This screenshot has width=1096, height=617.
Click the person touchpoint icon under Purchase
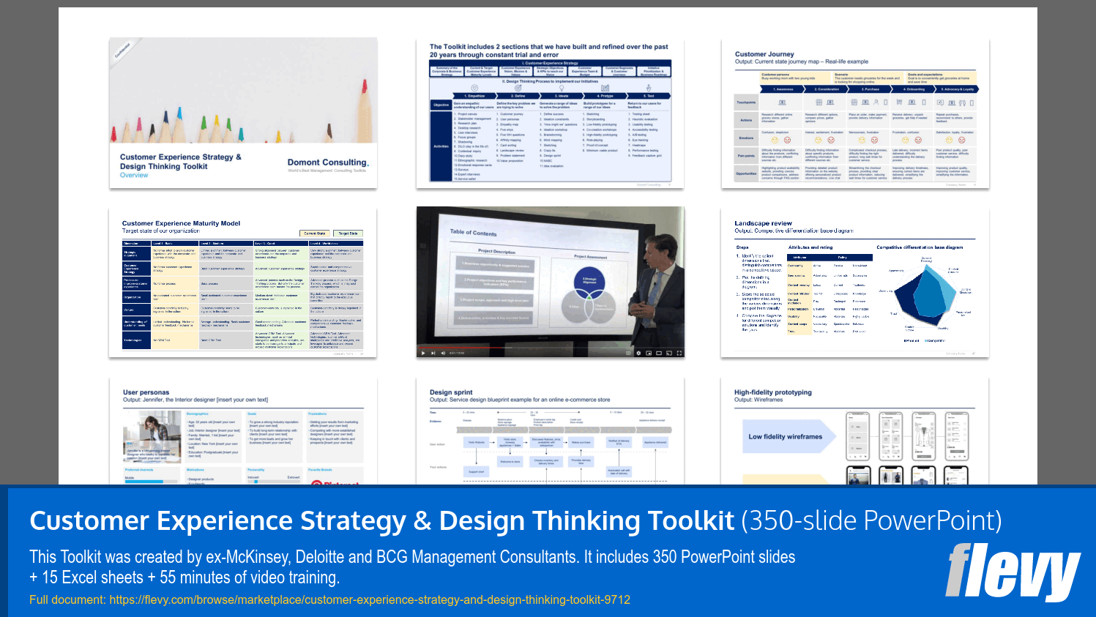pos(876,102)
